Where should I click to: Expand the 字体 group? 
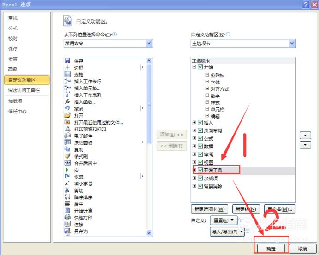207,82
